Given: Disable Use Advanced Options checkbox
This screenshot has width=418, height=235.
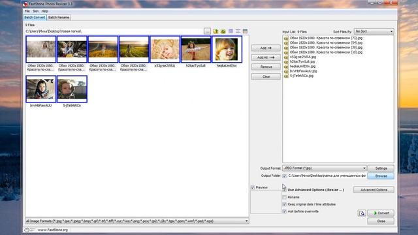Looking at the screenshot, I should tap(285, 190).
